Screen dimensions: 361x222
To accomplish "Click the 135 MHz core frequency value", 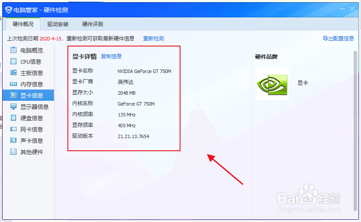I will point(127,115).
